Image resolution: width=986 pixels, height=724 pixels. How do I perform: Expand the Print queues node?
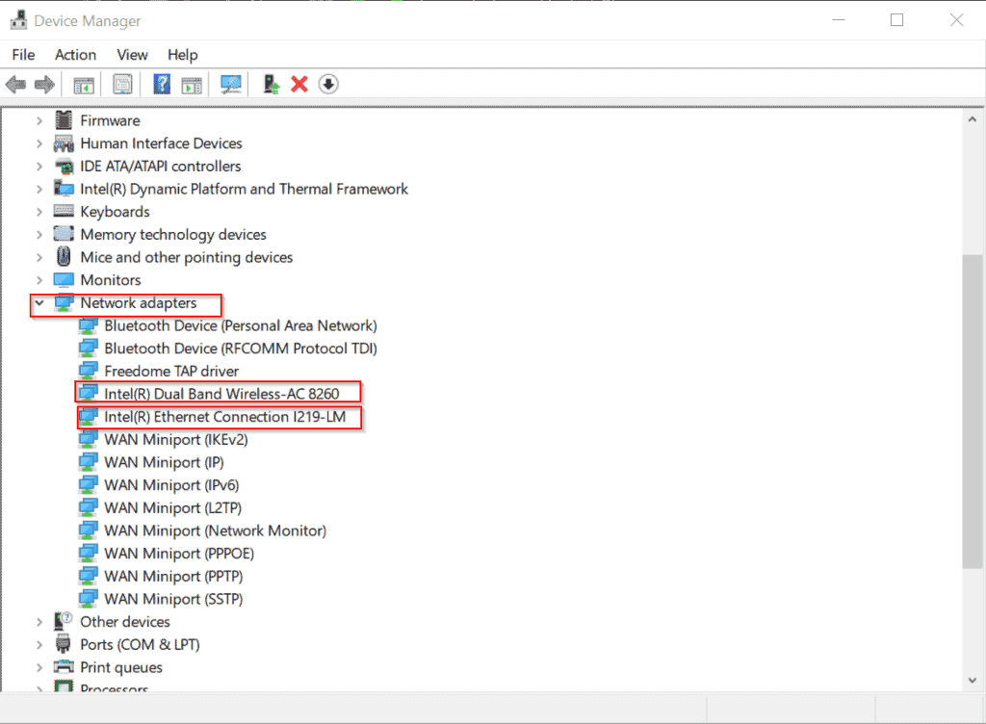(x=39, y=667)
